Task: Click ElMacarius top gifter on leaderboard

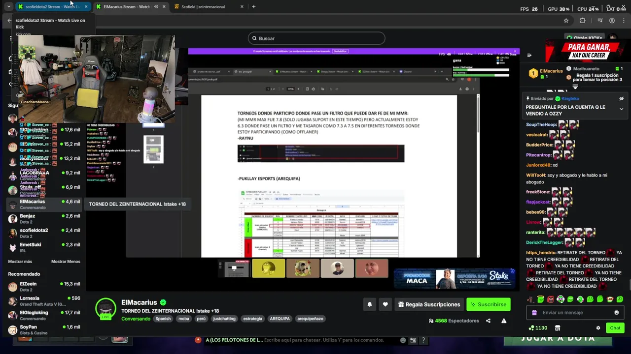Action: tap(546, 74)
